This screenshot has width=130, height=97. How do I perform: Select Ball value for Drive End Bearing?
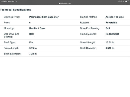pos(108,28)
